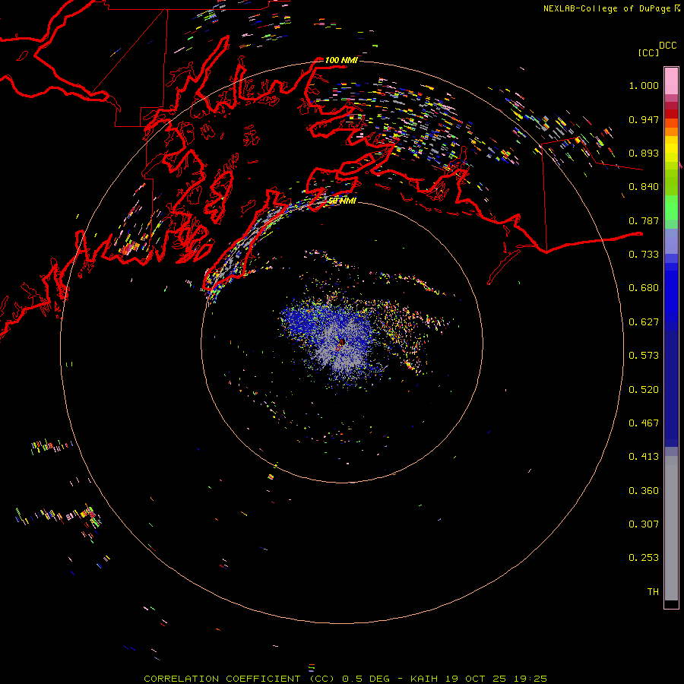Click the TH threshold label

point(653,591)
